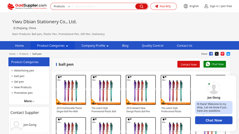Open The Latest Style Promotional Plastic Ball thumbnail

tap(106, 90)
